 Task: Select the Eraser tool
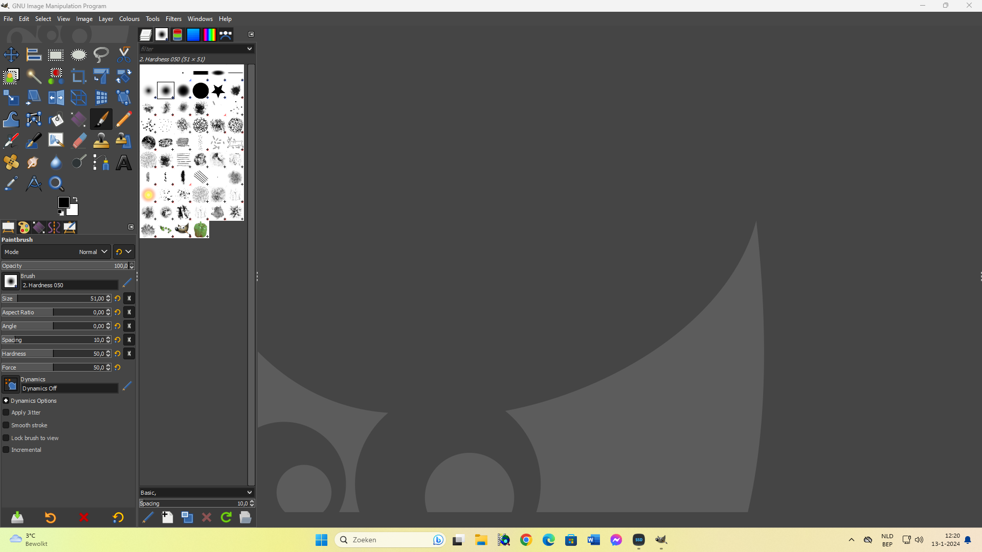79,140
